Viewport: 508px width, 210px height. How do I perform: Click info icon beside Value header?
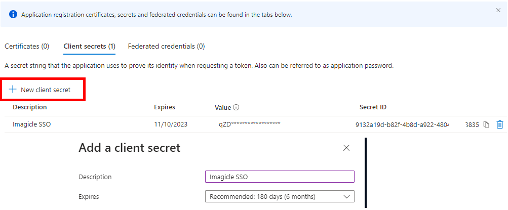click(x=236, y=107)
